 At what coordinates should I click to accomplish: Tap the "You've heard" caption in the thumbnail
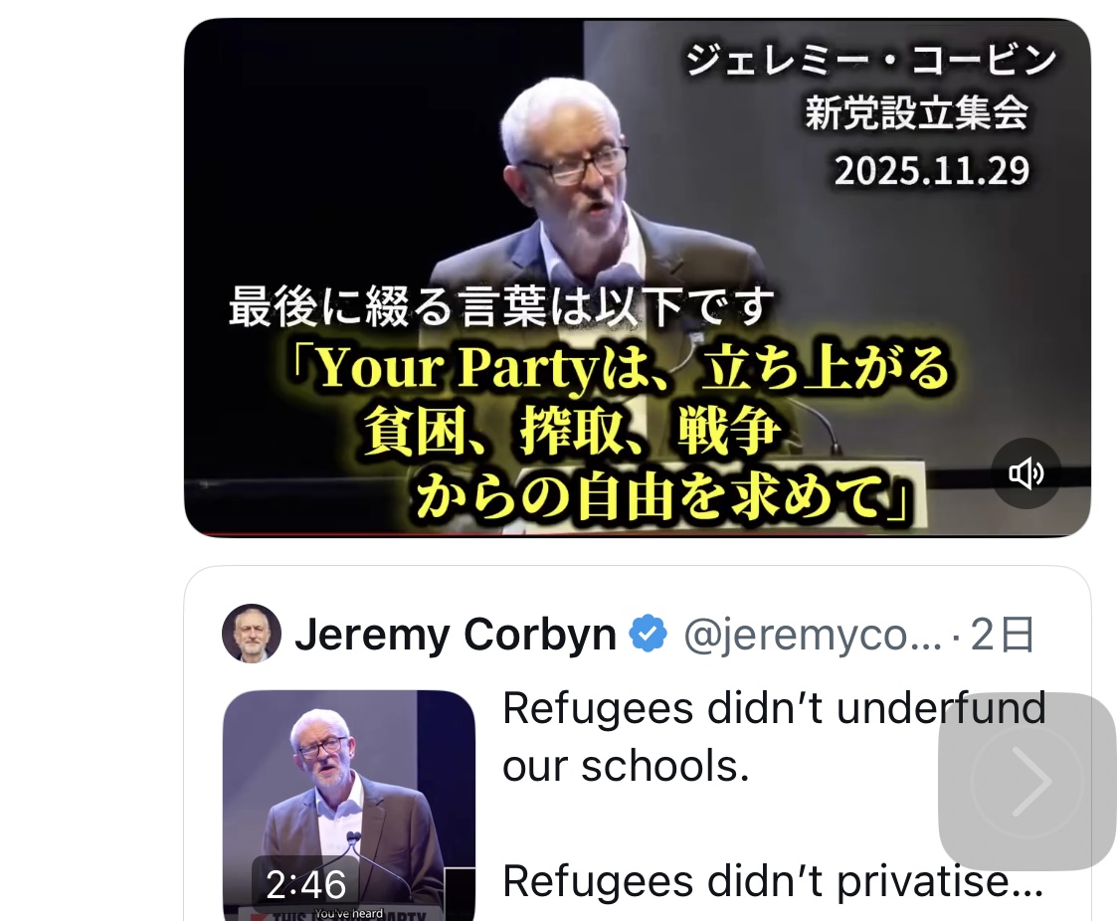344,912
